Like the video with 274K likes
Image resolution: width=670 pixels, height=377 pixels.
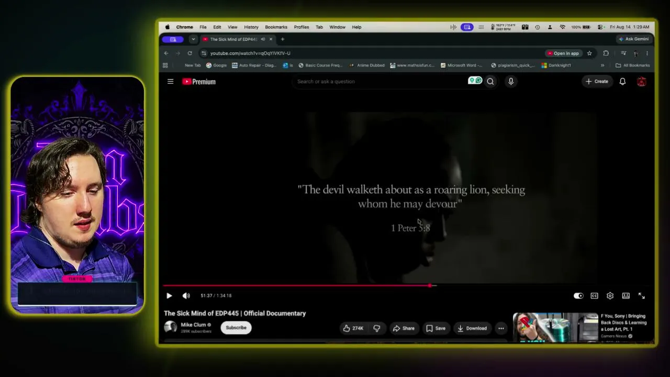(x=353, y=328)
